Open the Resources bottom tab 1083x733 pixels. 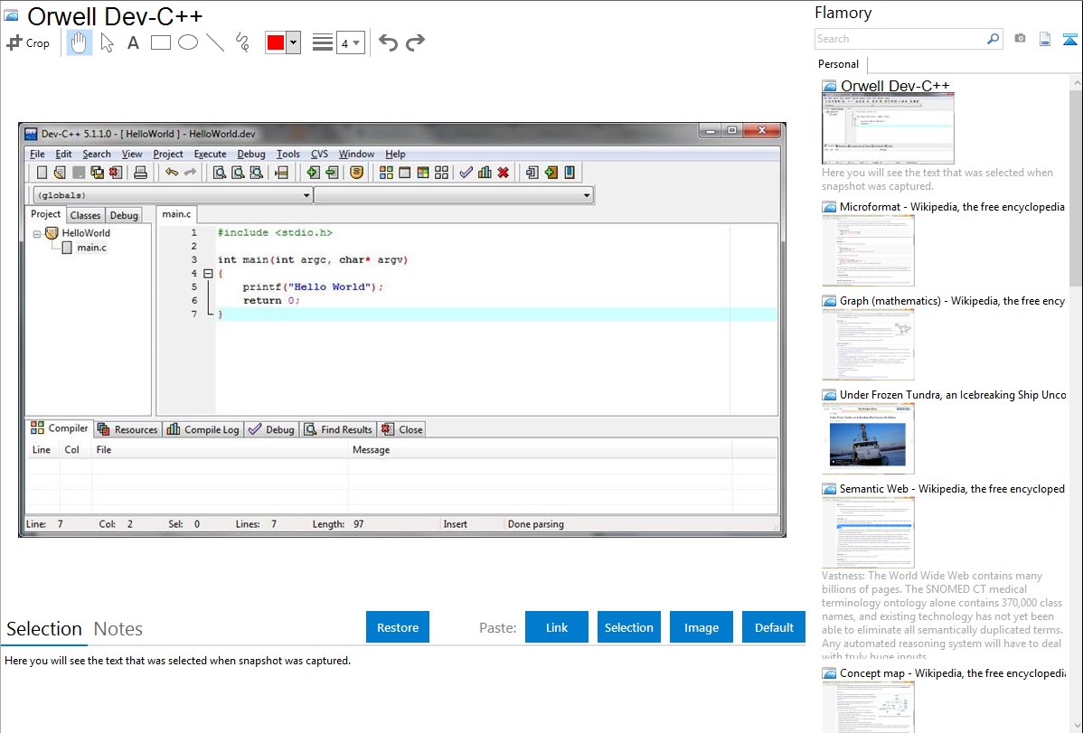[127, 429]
